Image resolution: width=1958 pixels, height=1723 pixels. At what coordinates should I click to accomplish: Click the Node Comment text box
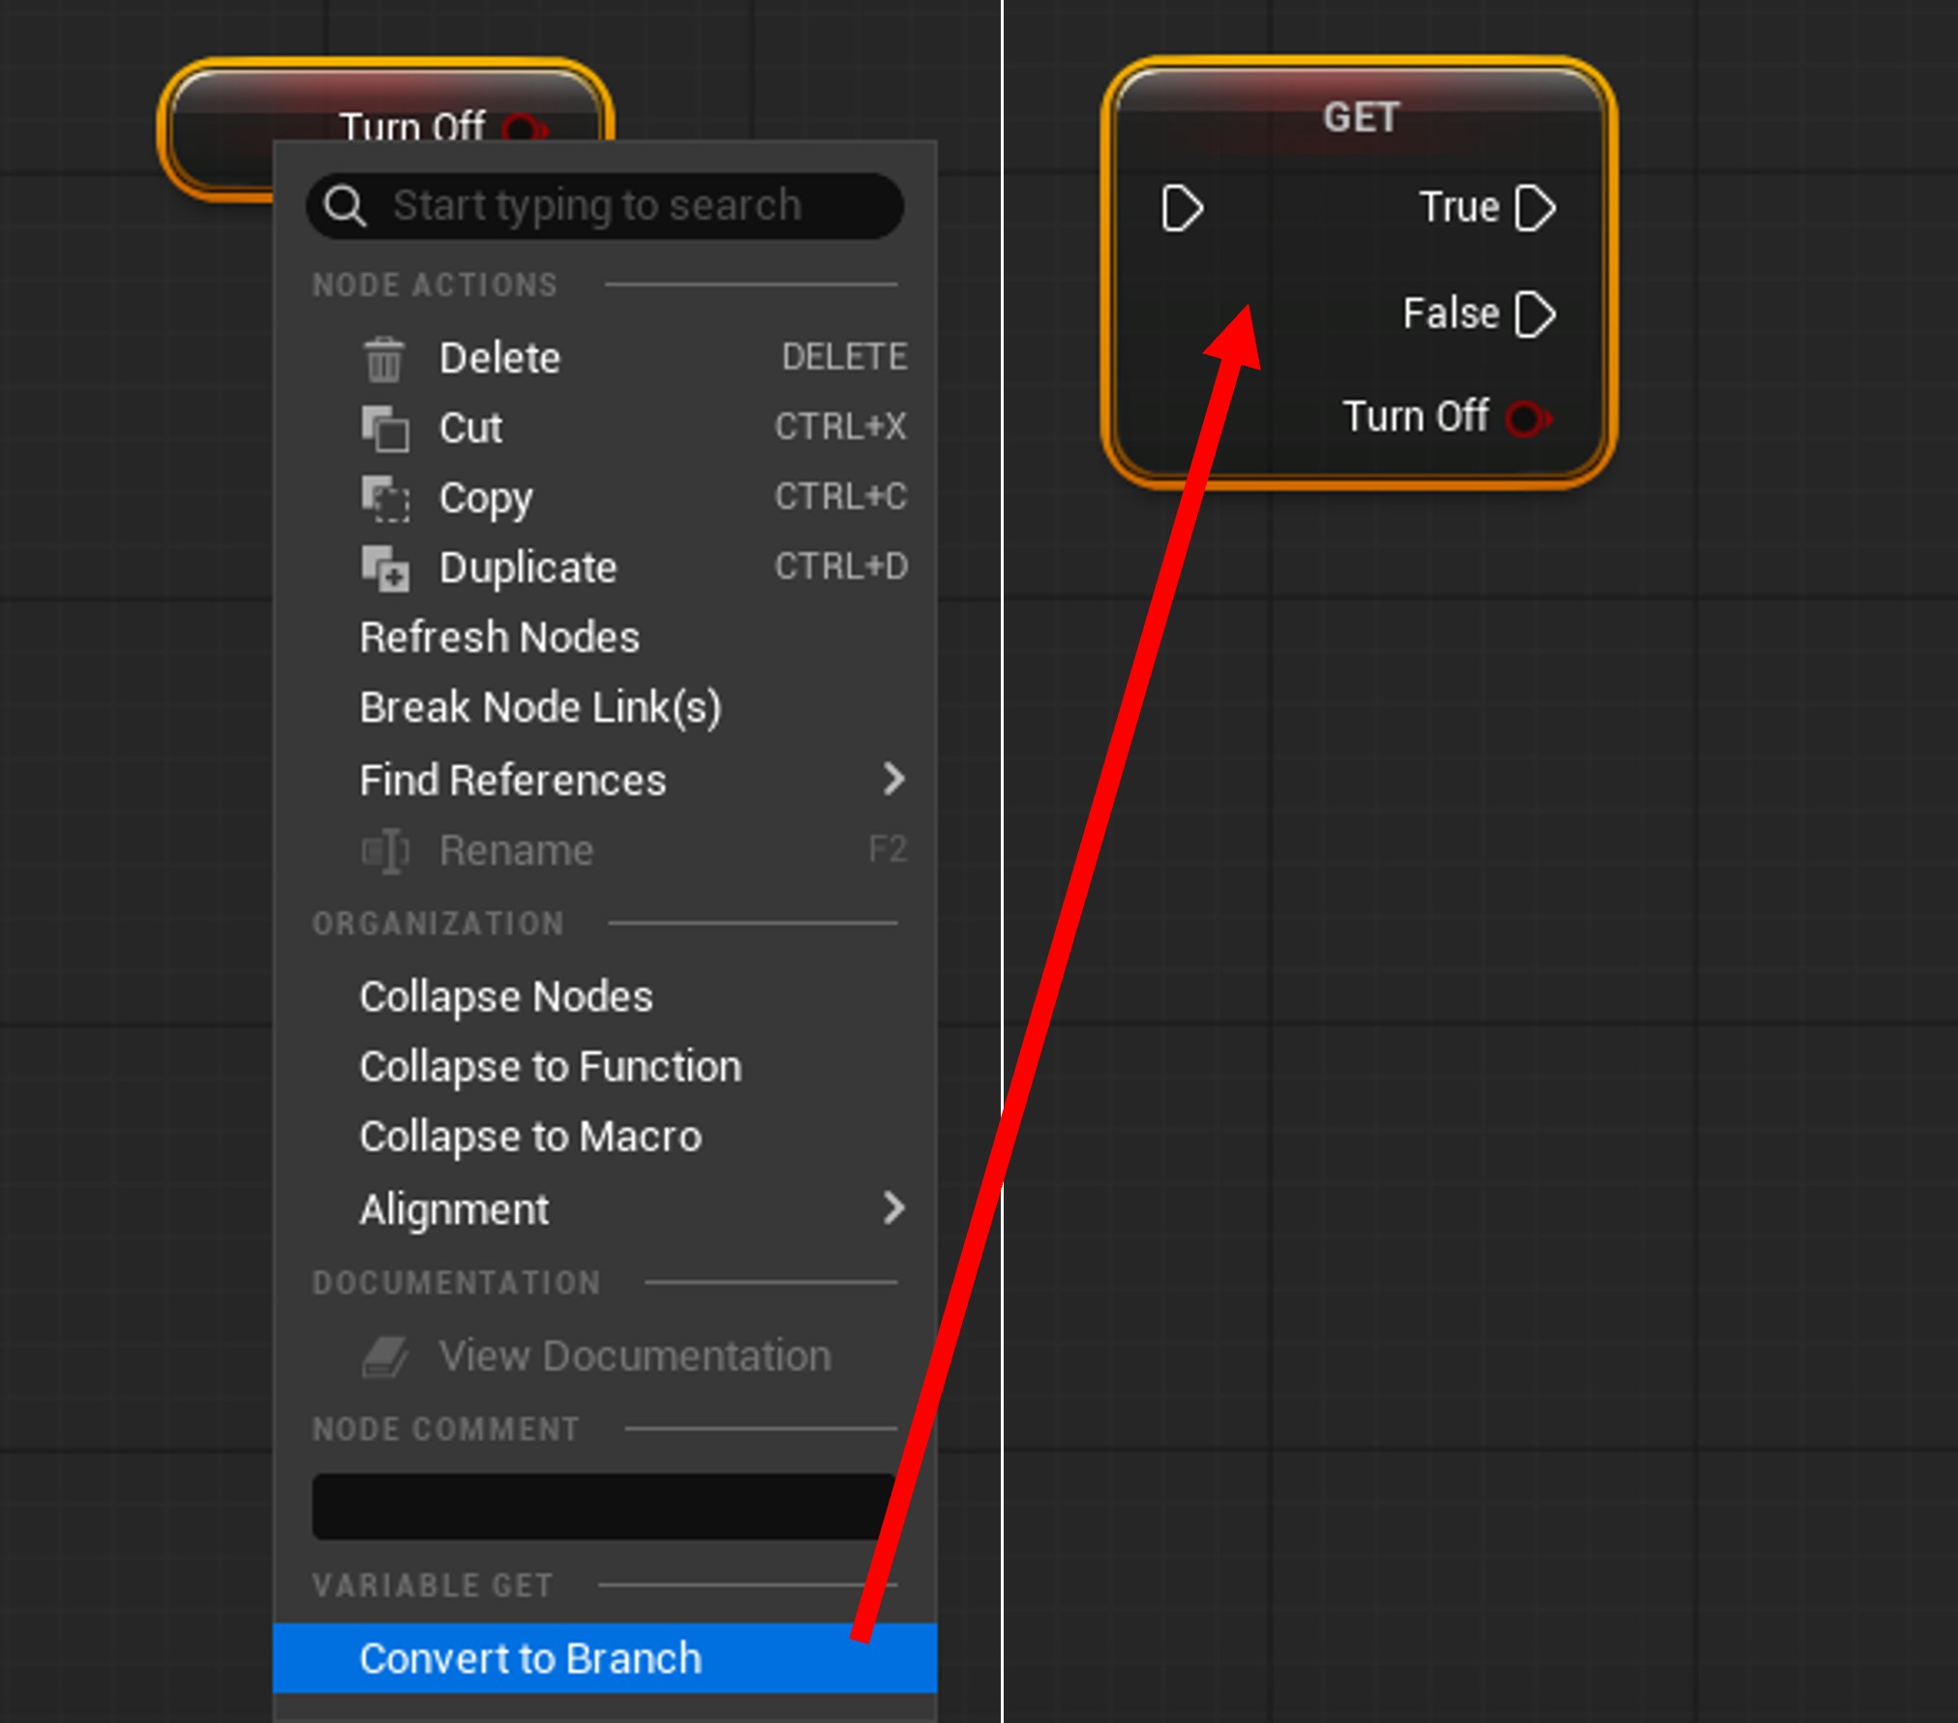(x=604, y=1506)
